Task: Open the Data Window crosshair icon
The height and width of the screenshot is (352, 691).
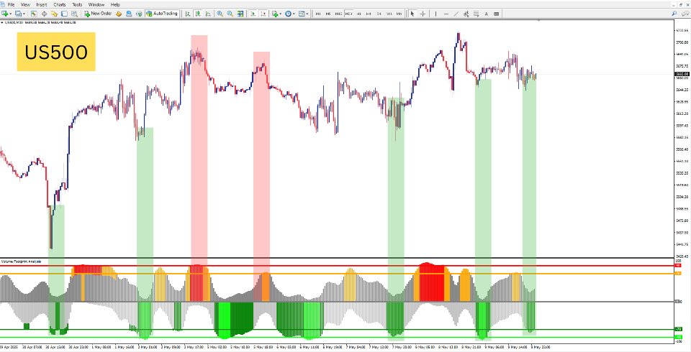Action: point(44,14)
